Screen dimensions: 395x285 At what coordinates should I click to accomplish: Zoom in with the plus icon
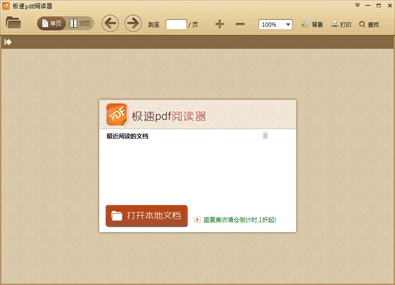(220, 24)
